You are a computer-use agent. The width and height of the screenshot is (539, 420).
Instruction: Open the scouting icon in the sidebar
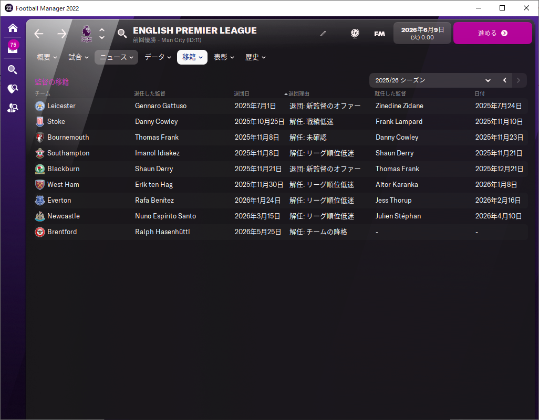coord(13,89)
